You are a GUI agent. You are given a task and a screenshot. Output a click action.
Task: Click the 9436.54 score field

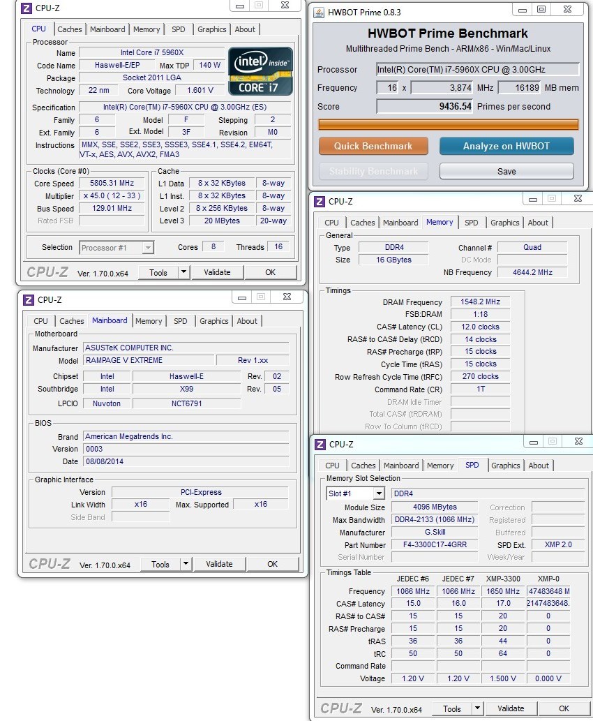pos(425,106)
